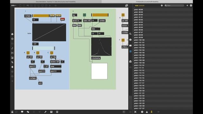Open plug-ins arrow icon in left sidebar
This screenshot has width=203, height=114.
[x=12, y=67]
